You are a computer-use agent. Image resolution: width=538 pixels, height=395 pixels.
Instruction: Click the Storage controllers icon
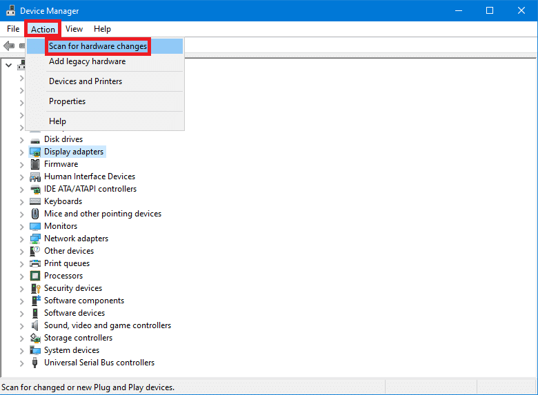pos(35,338)
